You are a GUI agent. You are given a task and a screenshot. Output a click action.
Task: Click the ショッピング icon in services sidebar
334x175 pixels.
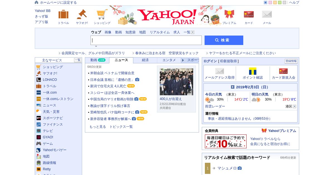39,67
